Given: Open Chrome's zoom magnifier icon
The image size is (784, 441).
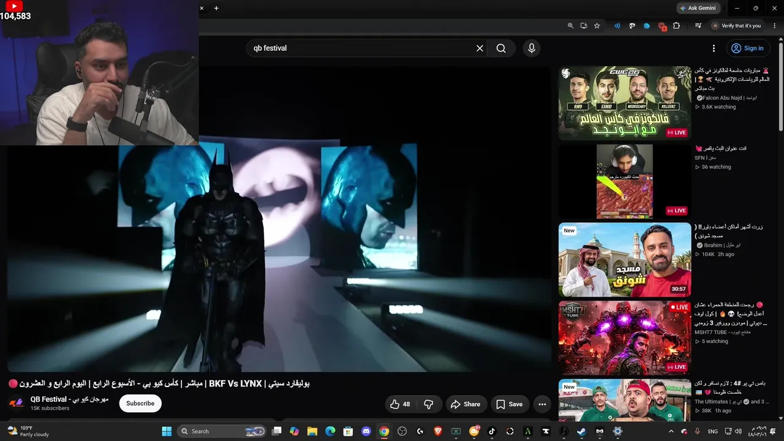Looking at the screenshot, I should point(570,26).
